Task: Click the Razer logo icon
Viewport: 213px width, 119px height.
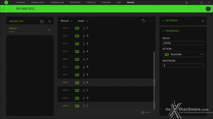Action: point(6,2)
